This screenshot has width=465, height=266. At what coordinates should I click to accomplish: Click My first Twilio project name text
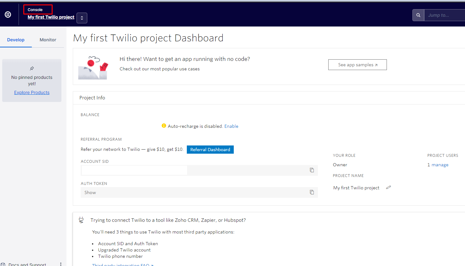[356, 188]
